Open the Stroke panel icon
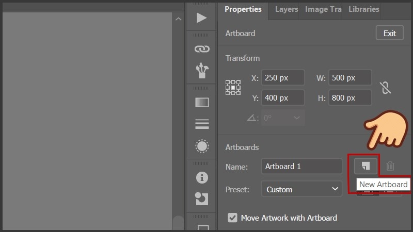This screenshot has height=232, width=413. point(201,124)
